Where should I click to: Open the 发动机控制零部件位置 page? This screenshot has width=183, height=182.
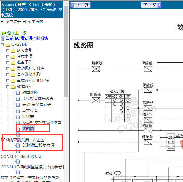[x=42, y=122]
